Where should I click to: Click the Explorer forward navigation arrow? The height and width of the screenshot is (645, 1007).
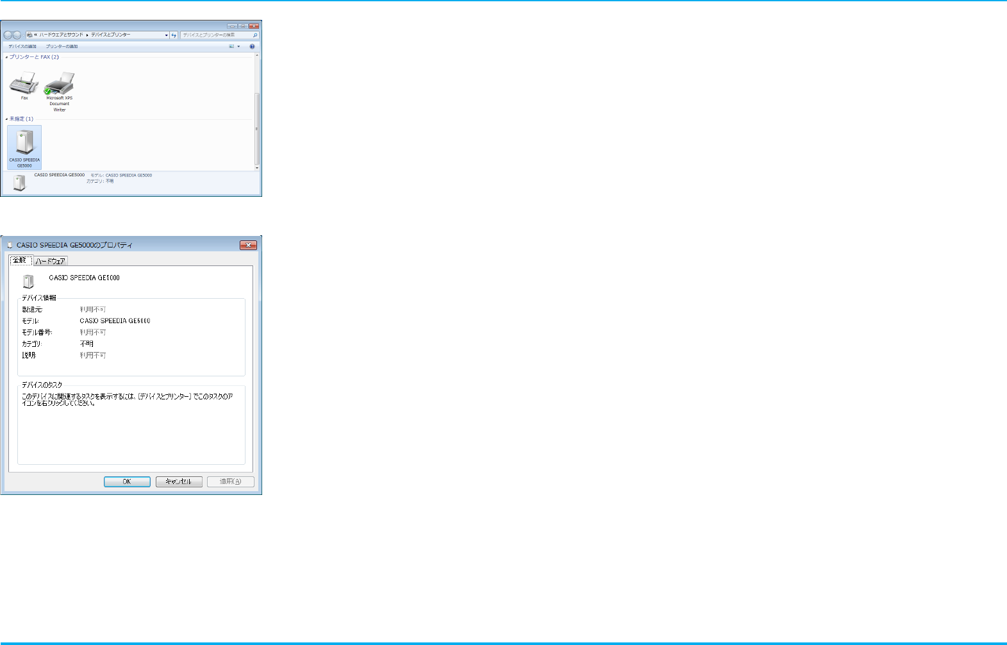(x=17, y=35)
